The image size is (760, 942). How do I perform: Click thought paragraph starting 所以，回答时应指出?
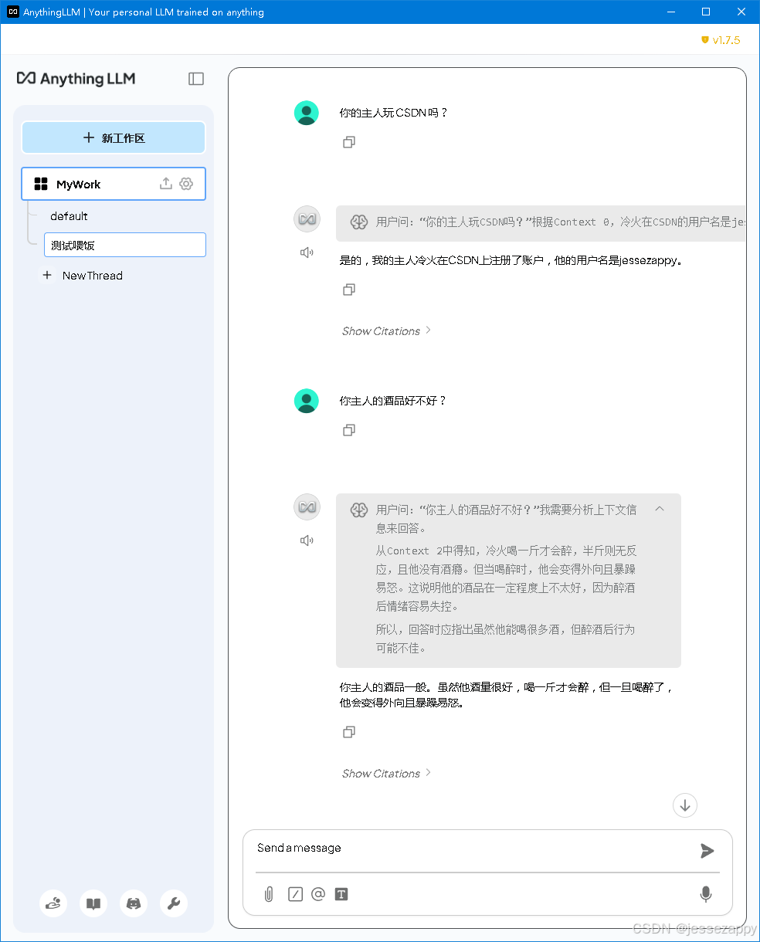505,639
